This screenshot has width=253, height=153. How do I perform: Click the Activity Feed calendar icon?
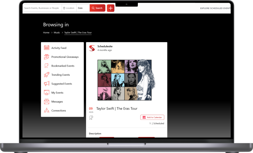pos(47,48)
